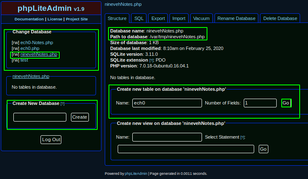Open the License link

coord(55,19)
